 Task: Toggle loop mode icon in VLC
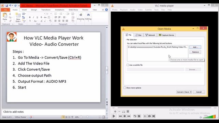coord(149,116)
